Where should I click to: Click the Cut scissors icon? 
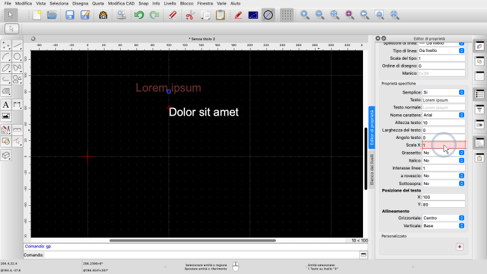tap(190, 14)
